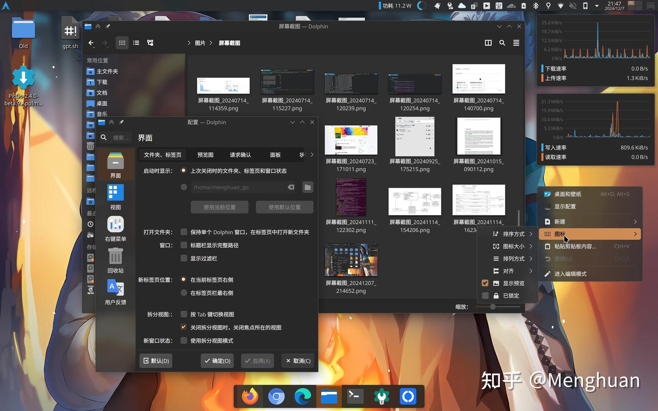The image size is (658, 411).
Task: Select the 视图 section in Dolphin settings sidebar
Action: pos(115,196)
